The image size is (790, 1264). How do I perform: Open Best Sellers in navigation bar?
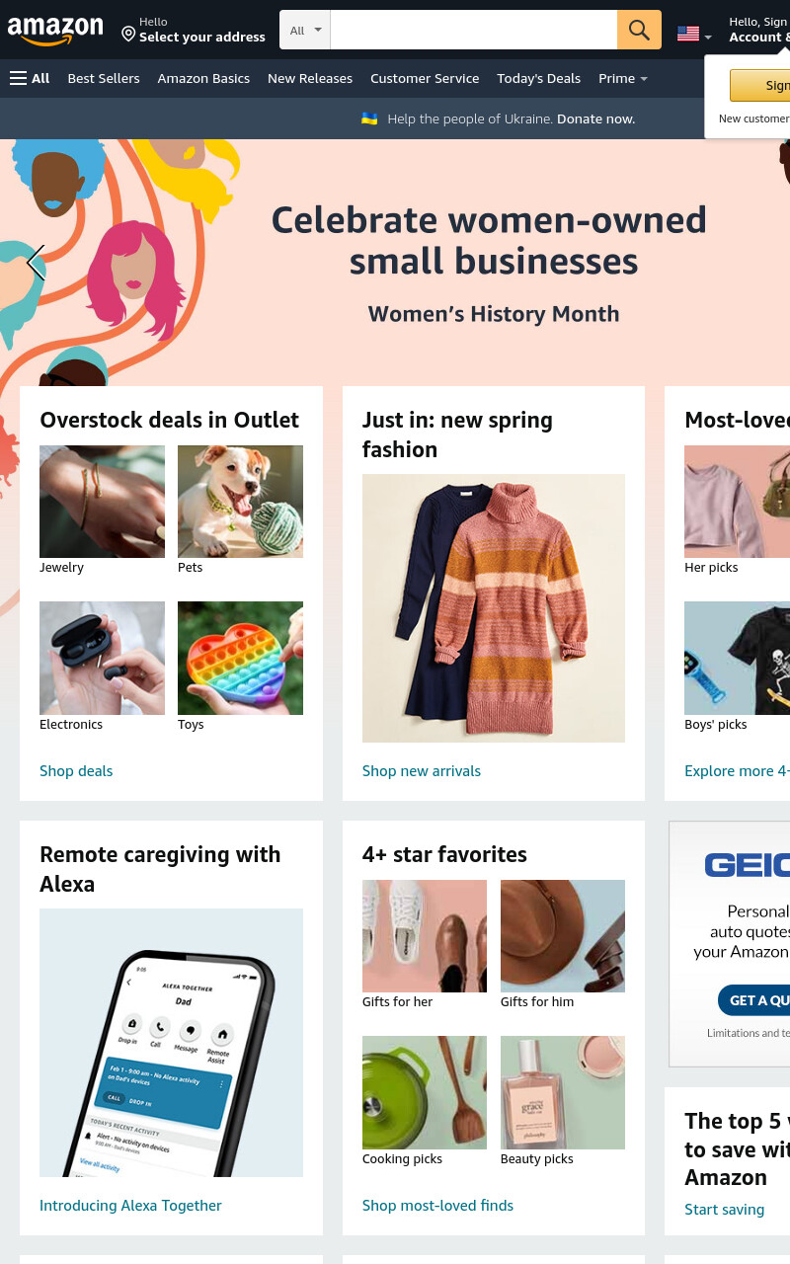104,78
